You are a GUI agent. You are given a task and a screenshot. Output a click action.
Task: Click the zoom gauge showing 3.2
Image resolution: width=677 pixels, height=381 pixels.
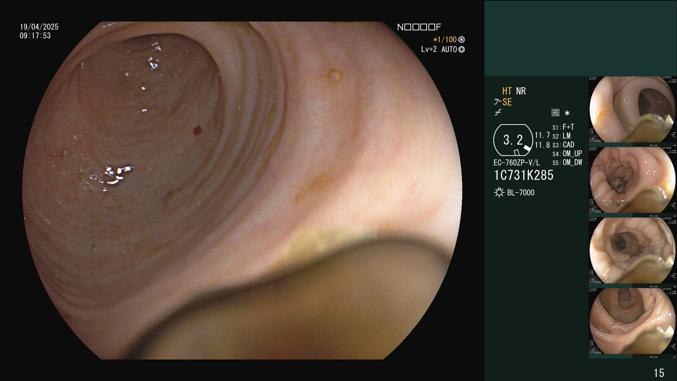[513, 140]
